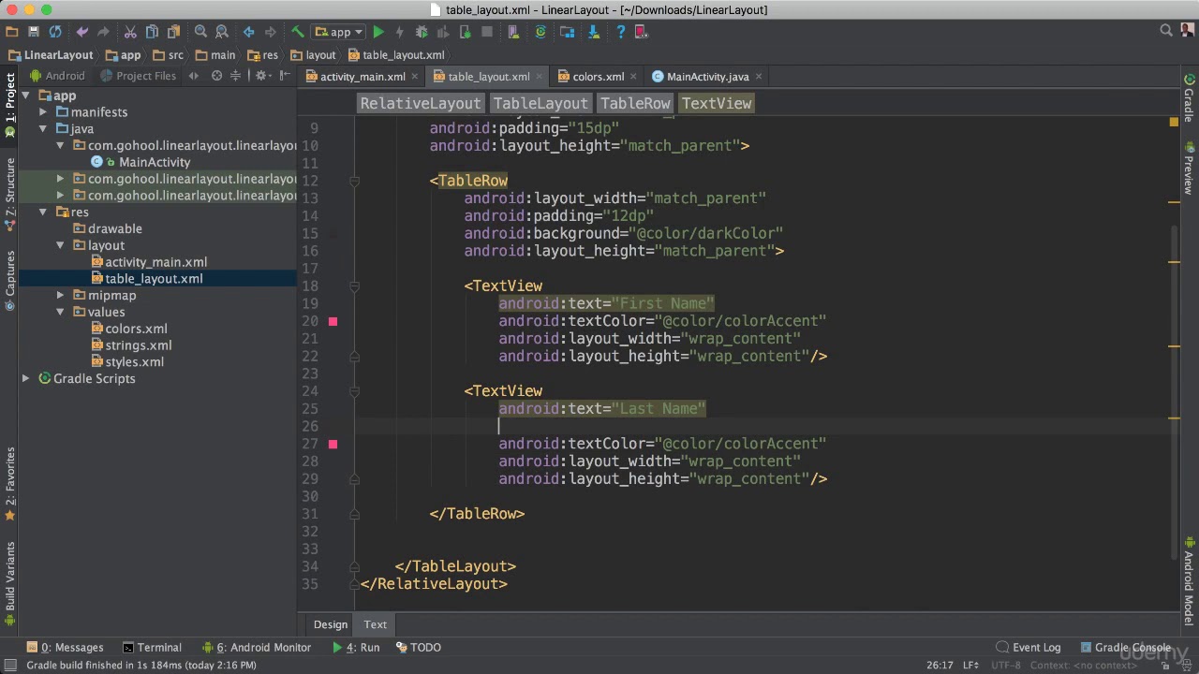
Task: Open the Gradle Console panel
Action: [x=1125, y=648]
